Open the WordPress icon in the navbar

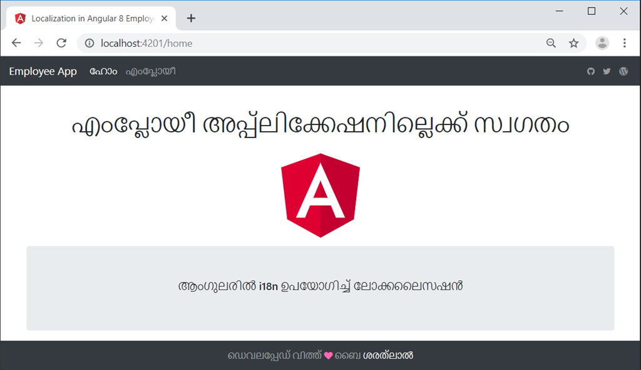pos(623,71)
